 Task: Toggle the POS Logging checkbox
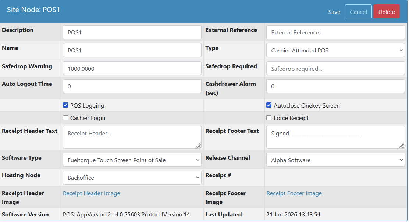click(x=65, y=105)
